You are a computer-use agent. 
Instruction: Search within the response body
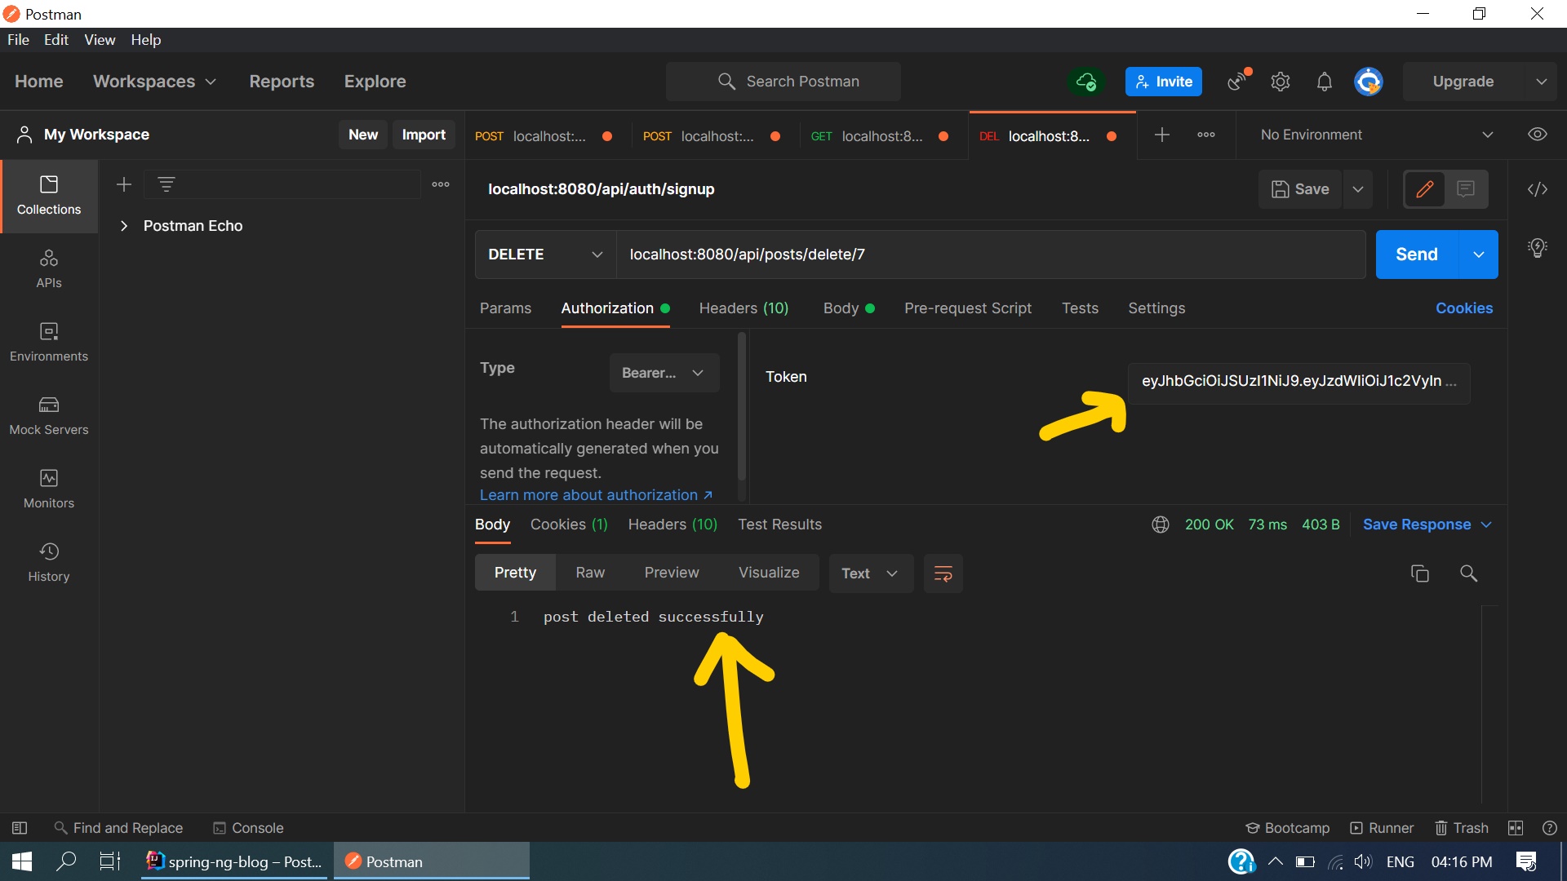(1468, 573)
